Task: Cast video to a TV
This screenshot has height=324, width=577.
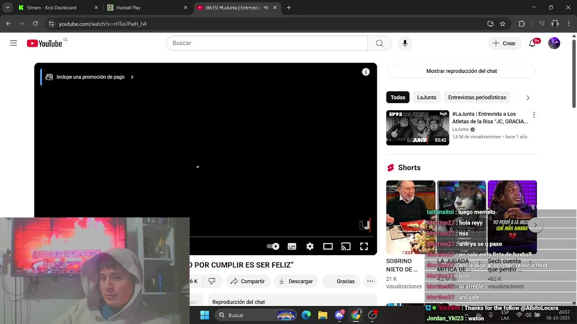Action: pos(346,246)
